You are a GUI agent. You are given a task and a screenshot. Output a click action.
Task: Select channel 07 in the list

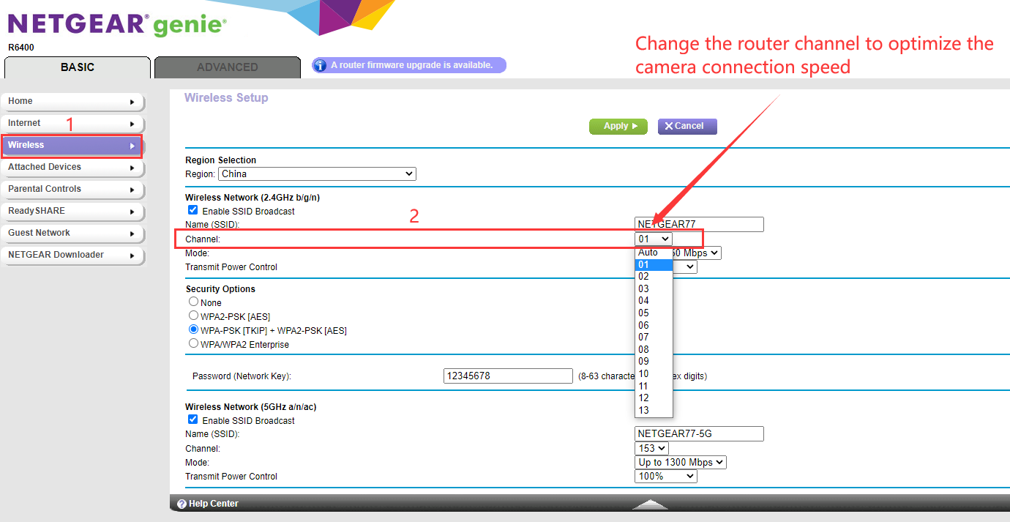pyautogui.click(x=654, y=338)
